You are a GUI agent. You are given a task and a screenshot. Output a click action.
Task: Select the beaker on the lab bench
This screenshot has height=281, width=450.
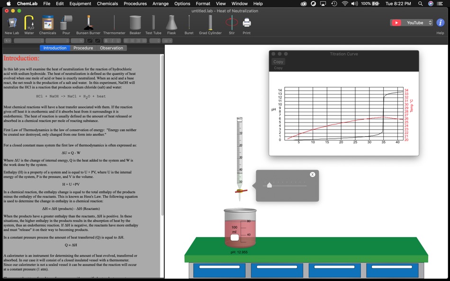click(240, 228)
